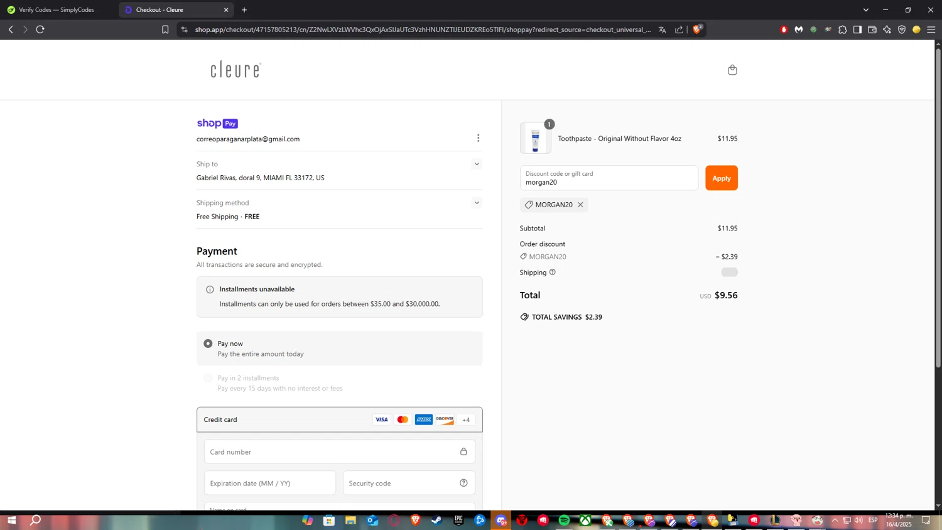Expand the Ship to address section
Screen dimensions: 942x530
tap(477, 164)
